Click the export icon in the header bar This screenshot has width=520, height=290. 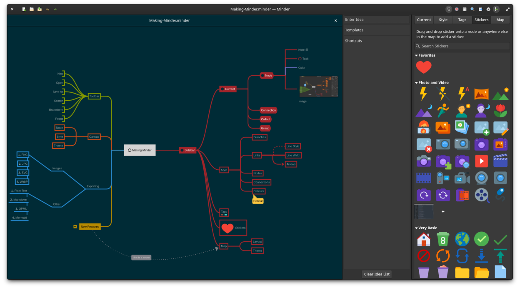[480, 9]
